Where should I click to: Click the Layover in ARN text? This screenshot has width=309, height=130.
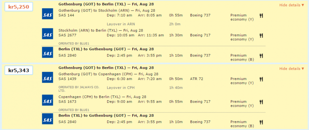121,24
